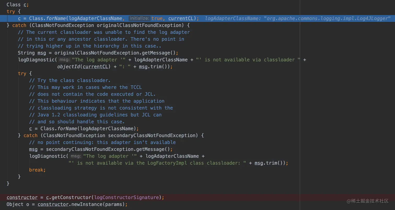The width and height of the screenshot is (395, 210).
Task: Click the "params" argument in newInstance
Action: (x=114, y=204)
